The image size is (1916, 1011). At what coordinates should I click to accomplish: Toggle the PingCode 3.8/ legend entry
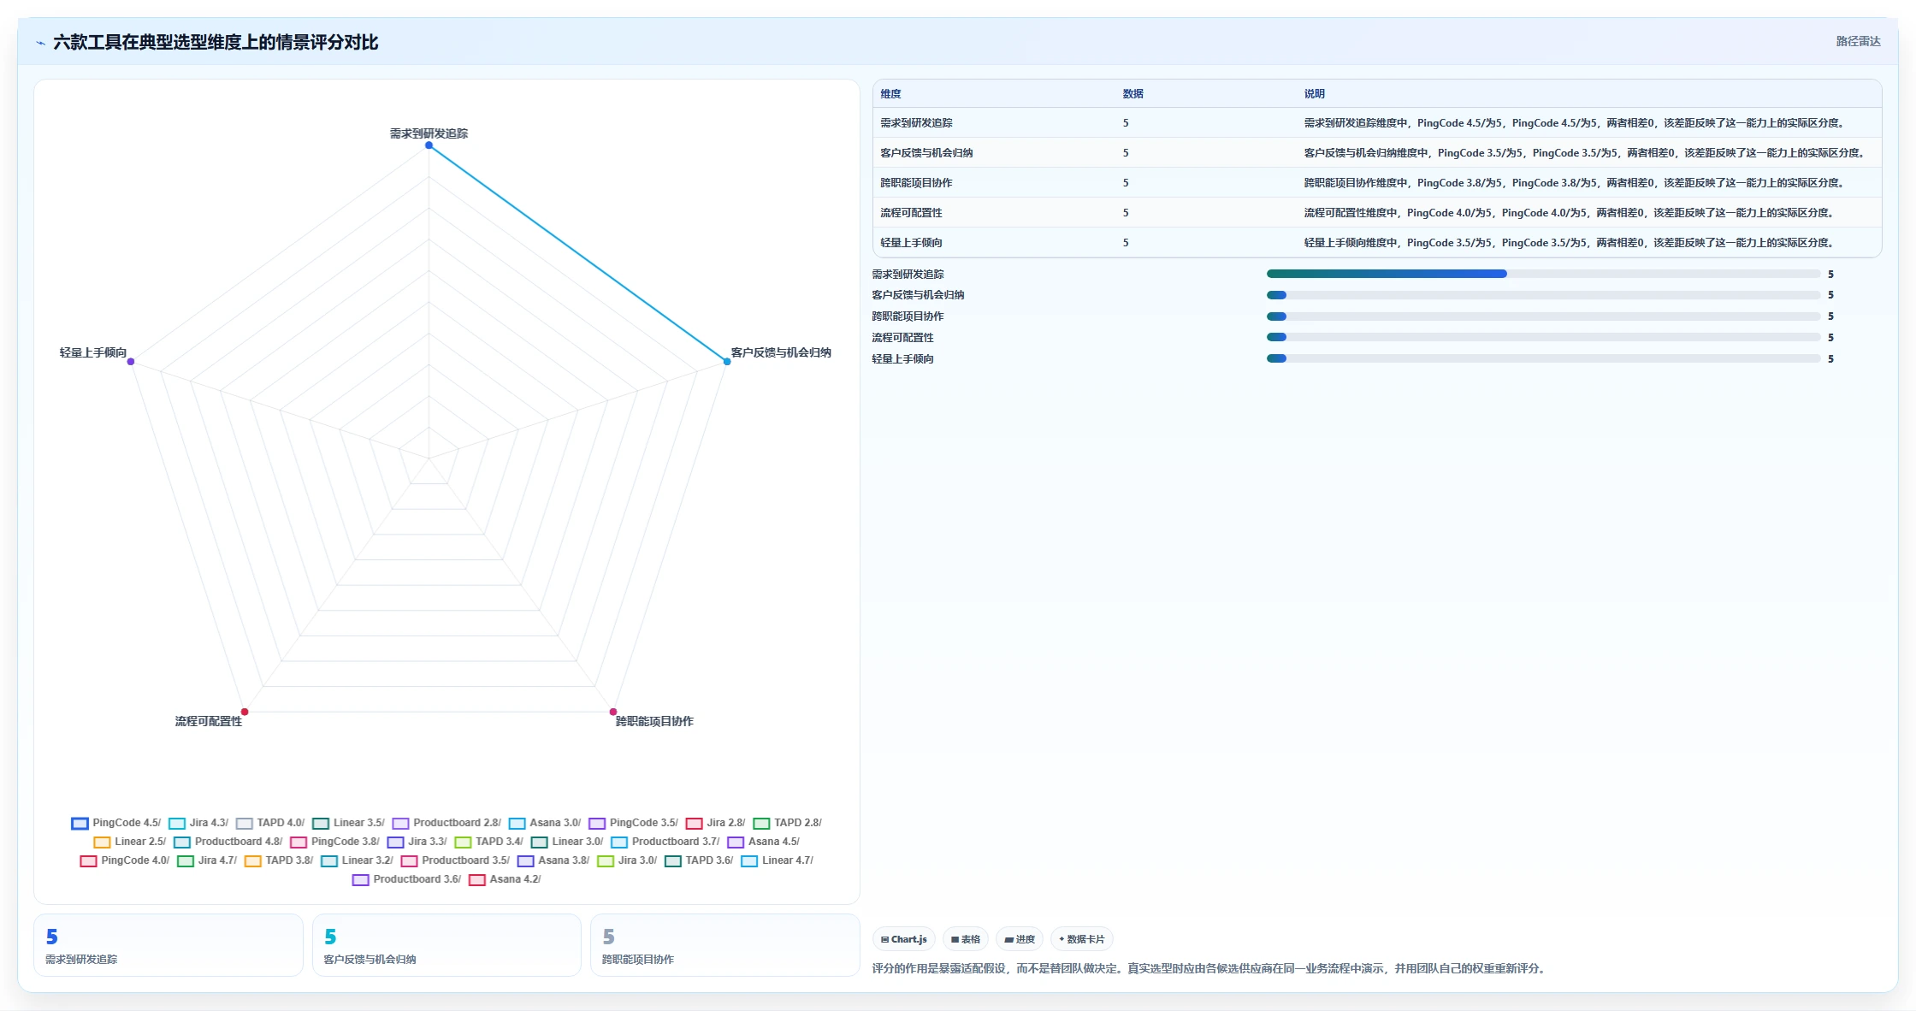pyautogui.click(x=334, y=842)
